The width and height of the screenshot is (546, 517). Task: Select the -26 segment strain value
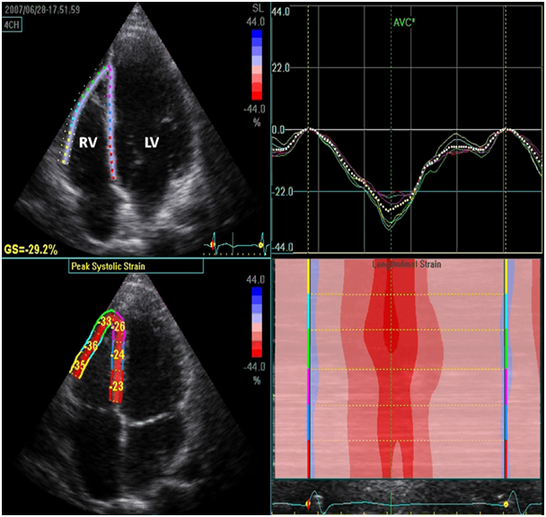pyautogui.click(x=119, y=326)
